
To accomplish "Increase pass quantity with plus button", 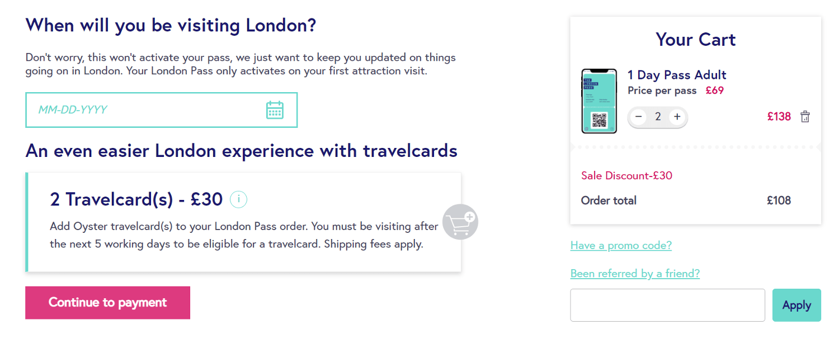I will click(677, 117).
